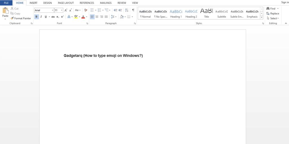Switch to the MAILINGS tab

(106, 3)
